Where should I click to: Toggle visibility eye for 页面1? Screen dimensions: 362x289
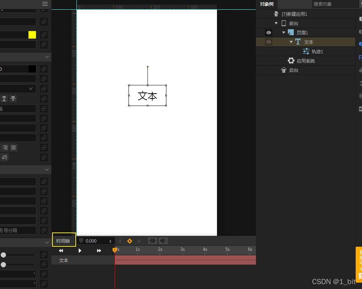(268, 33)
